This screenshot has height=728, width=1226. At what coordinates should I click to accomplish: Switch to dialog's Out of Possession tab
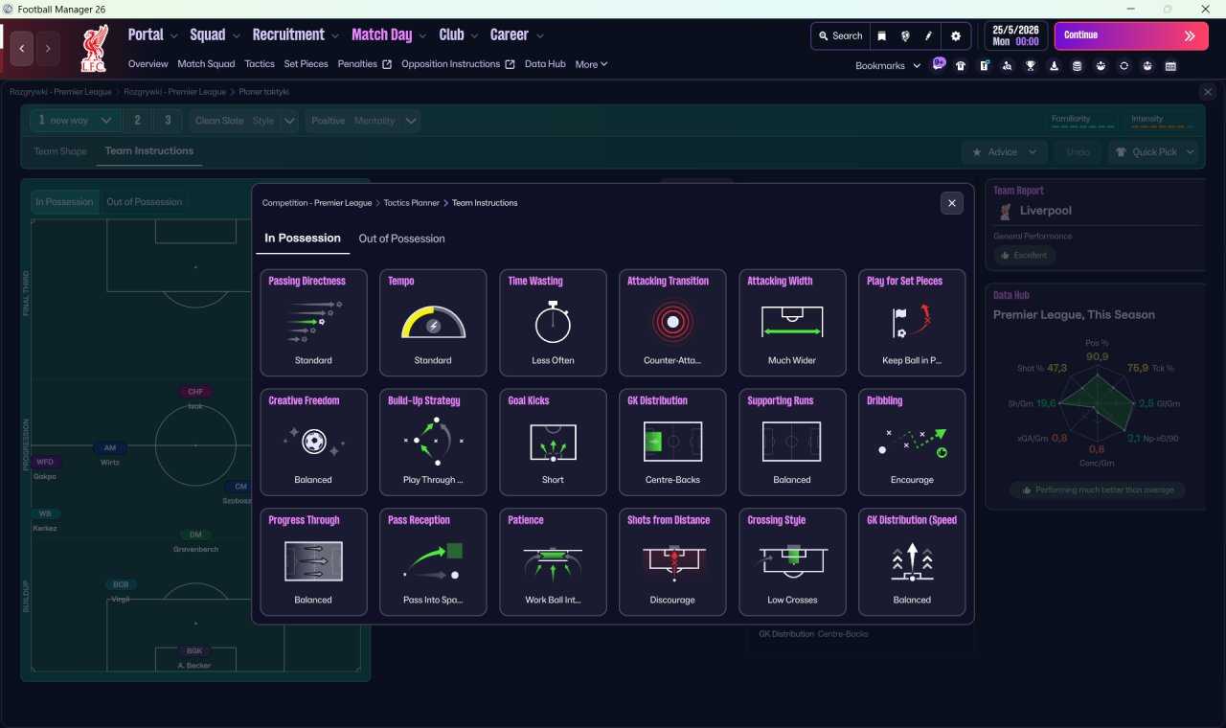(401, 239)
